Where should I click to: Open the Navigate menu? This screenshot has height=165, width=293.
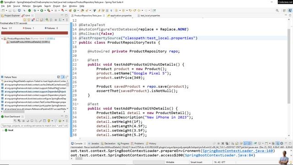click(38, 6)
